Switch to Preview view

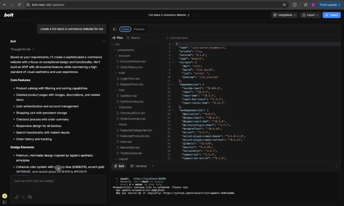pyautogui.click(x=139, y=29)
